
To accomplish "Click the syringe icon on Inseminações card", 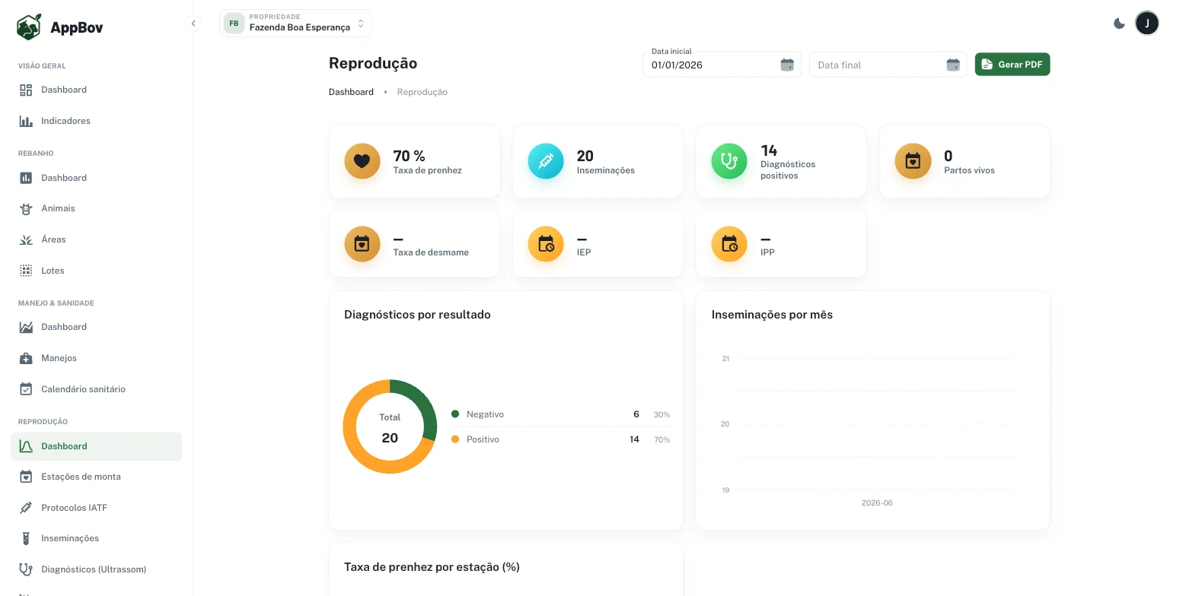I will point(546,161).
